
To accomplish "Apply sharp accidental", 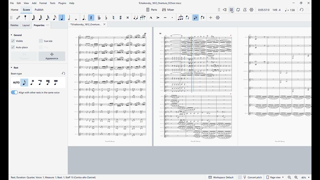I will [x=121, y=18].
